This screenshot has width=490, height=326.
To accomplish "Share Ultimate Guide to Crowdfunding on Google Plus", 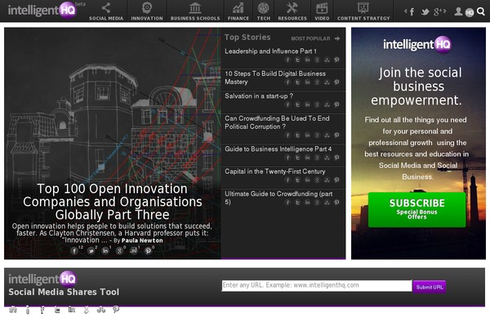I will pos(317,203).
